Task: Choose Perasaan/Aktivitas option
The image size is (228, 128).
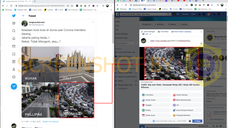Action: (187, 115)
